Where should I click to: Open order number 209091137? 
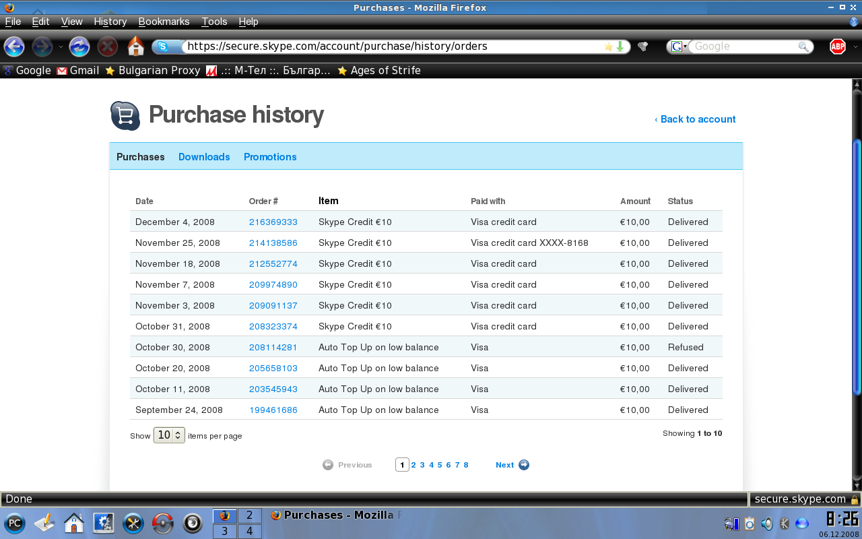pyautogui.click(x=273, y=305)
